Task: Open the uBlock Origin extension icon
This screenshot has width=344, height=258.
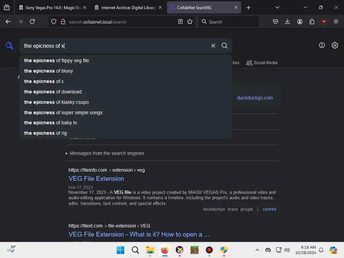Action: [324, 21]
